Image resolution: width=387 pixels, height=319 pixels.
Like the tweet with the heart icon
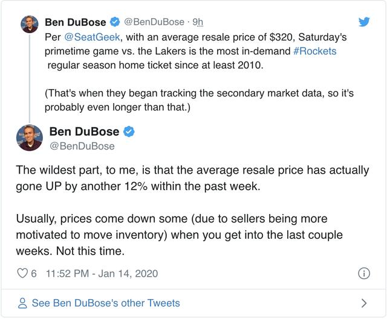(22, 273)
